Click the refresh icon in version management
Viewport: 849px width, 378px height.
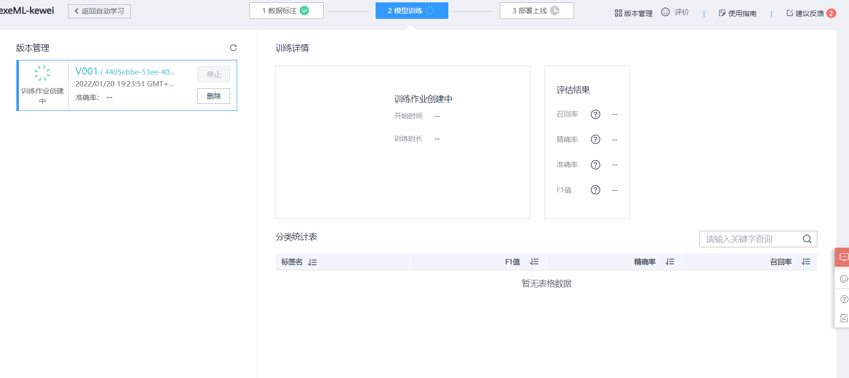tap(233, 48)
